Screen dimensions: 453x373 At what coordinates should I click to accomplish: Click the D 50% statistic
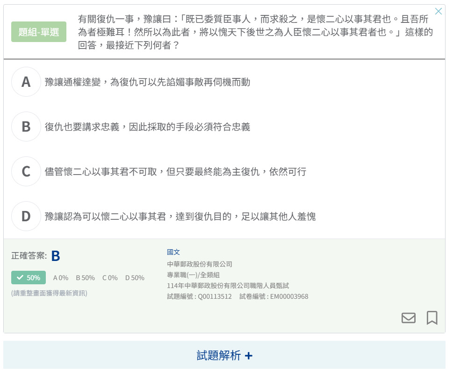tap(135, 278)
